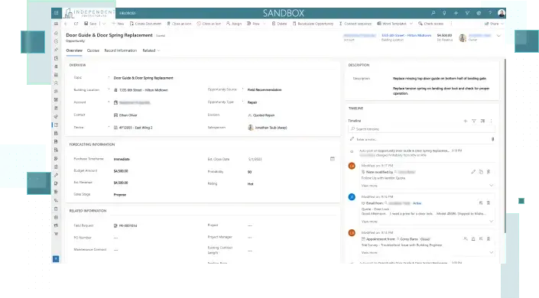Open the Building Location lookup value
This screenshot has height=298, width=539.
[143, 90]
